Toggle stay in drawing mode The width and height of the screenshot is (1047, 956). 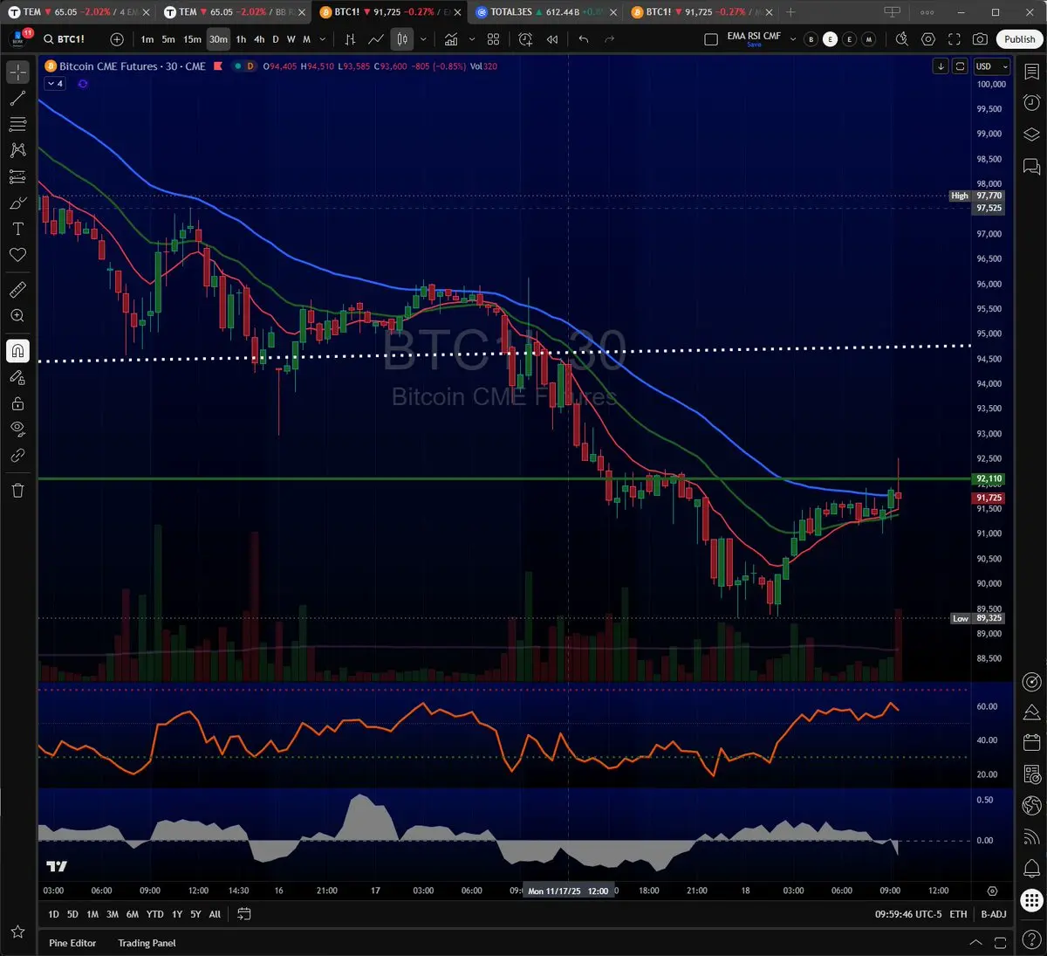pos(17,377)
